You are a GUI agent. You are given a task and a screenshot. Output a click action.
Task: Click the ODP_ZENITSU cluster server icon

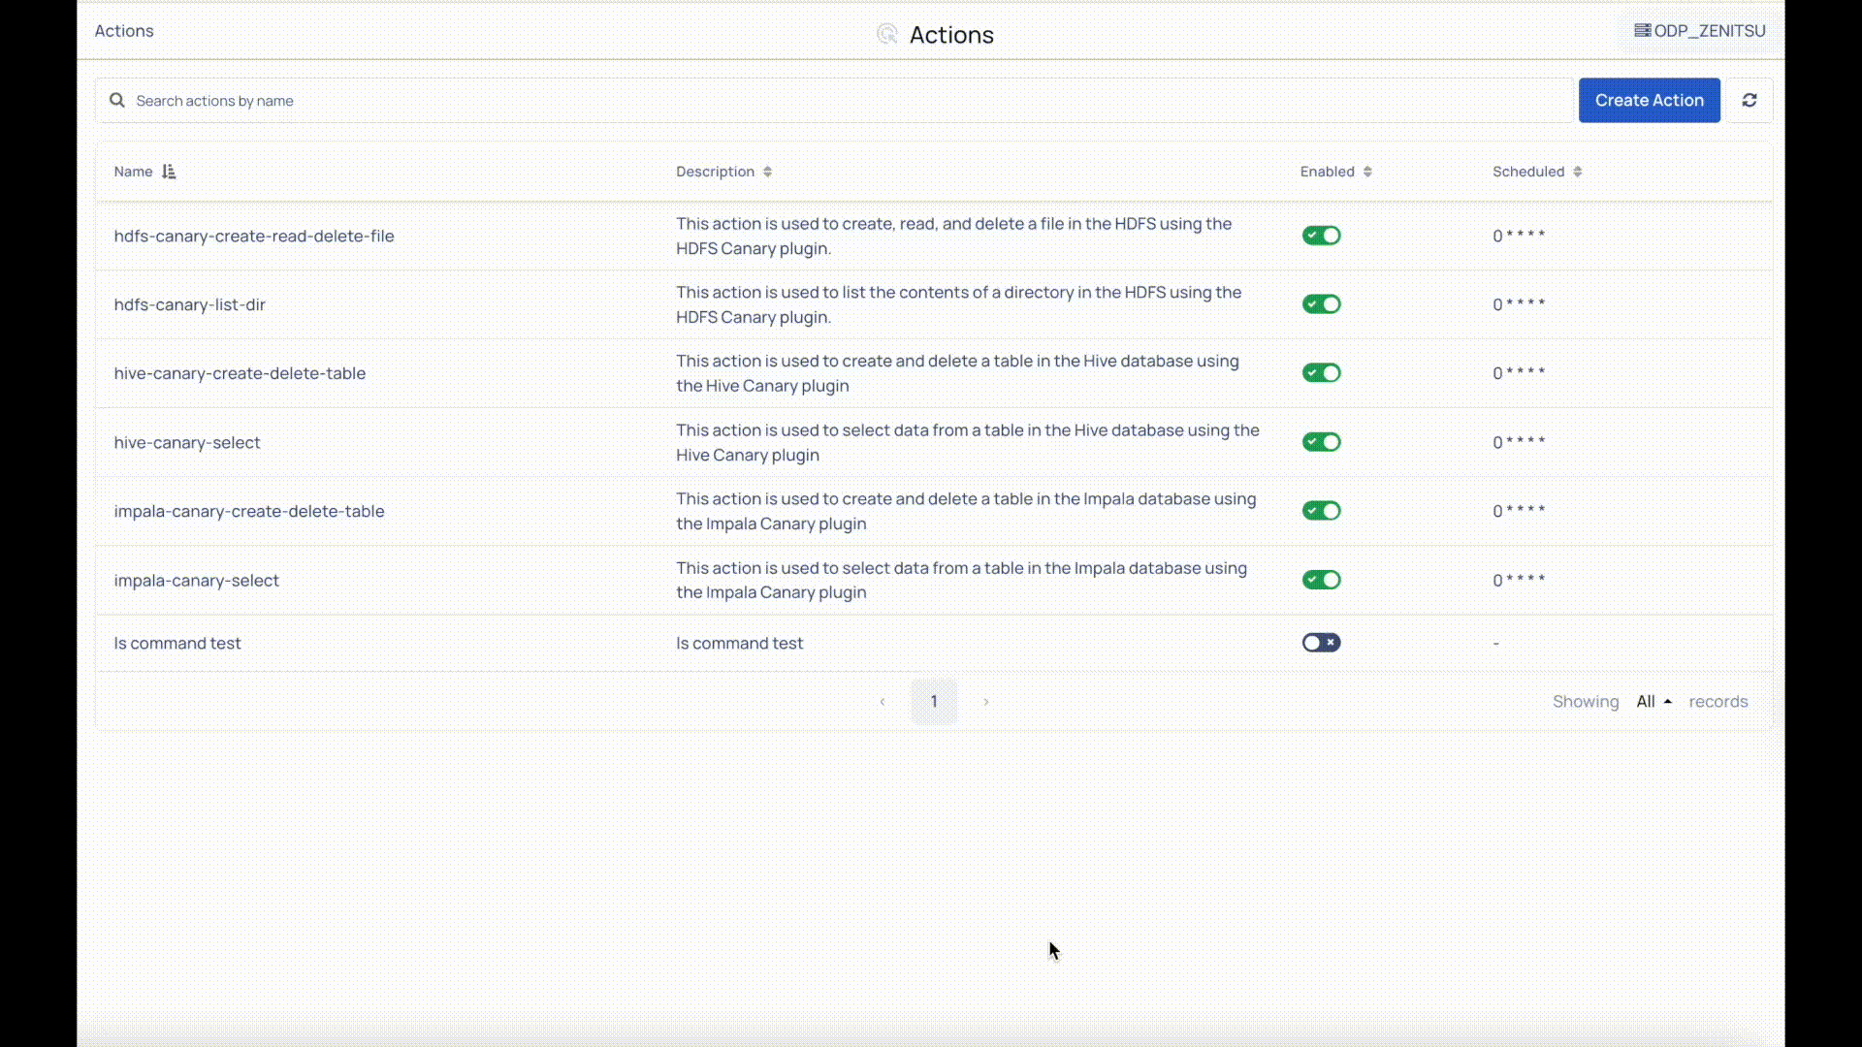pyautogui.click(x=1642, y=31)
